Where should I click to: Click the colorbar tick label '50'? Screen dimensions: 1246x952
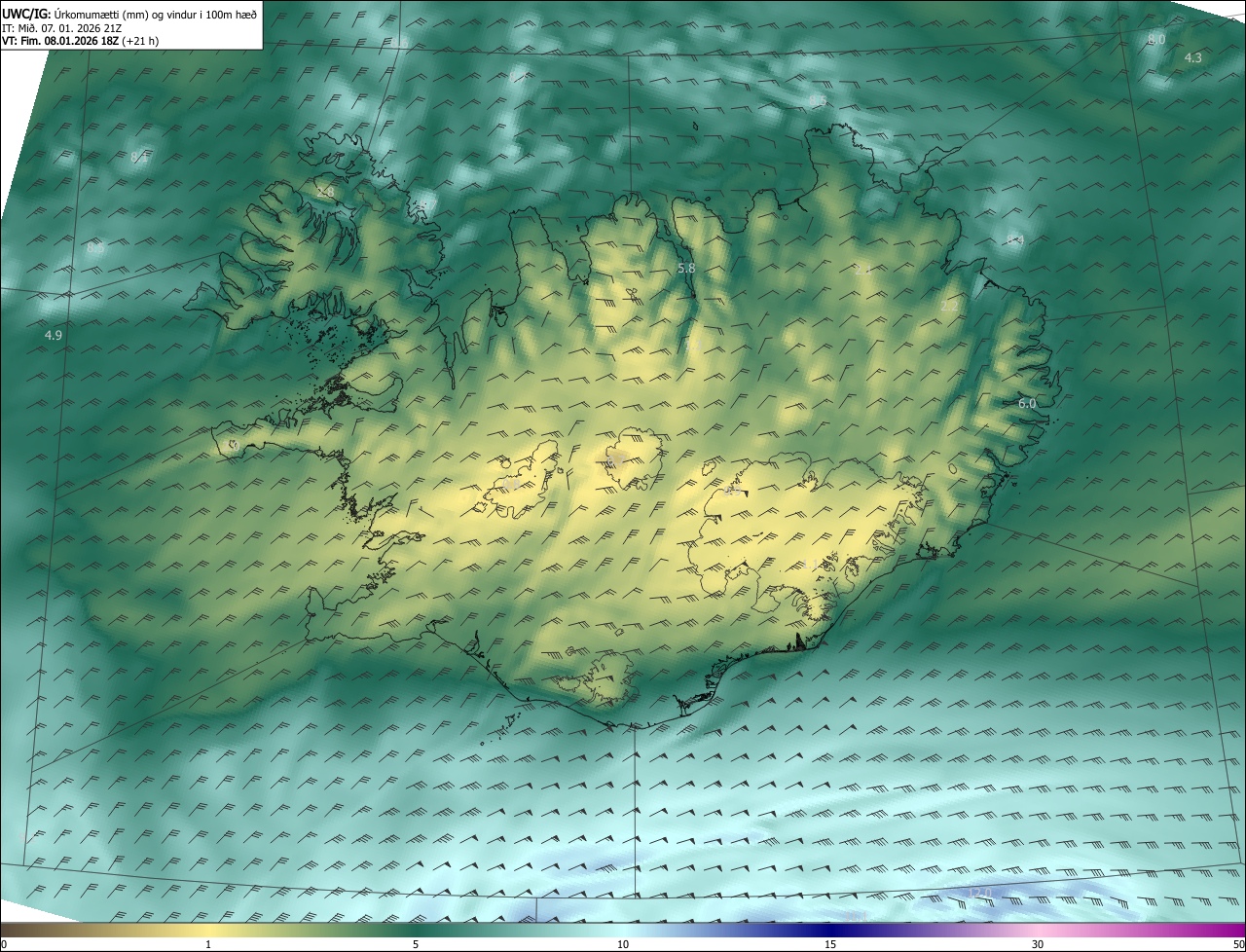(1238, 944)
